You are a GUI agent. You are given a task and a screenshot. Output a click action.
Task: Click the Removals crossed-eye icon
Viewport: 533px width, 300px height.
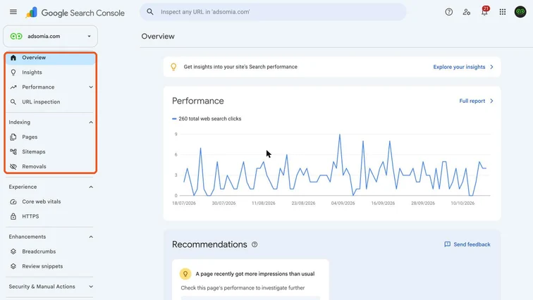[13, 167]
